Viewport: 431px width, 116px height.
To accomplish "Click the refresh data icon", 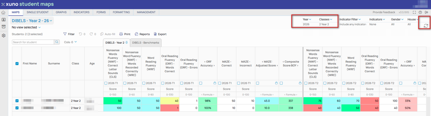I will click(426, 26).
